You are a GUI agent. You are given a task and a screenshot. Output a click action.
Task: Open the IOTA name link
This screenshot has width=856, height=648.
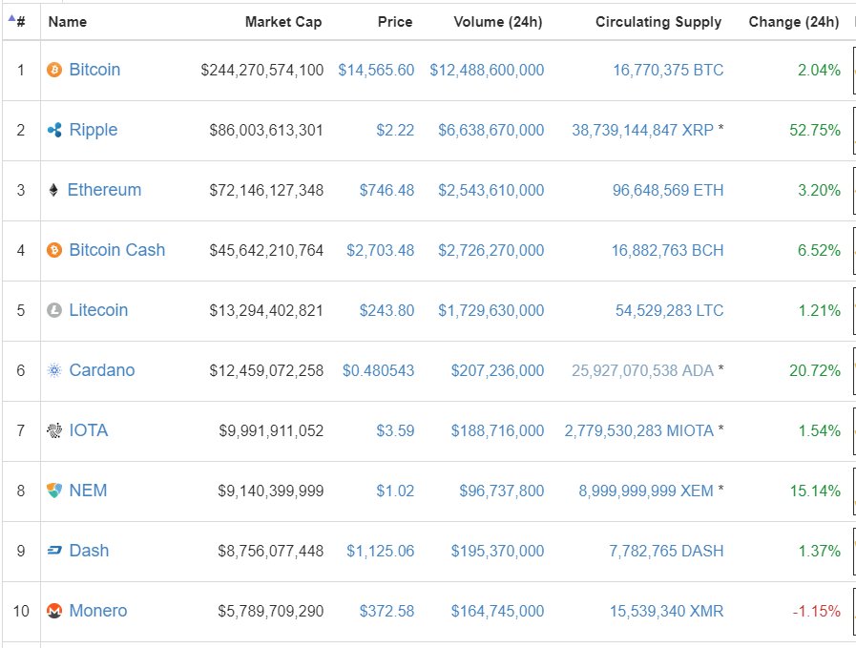pyautogui.click(x=89, y=430)
